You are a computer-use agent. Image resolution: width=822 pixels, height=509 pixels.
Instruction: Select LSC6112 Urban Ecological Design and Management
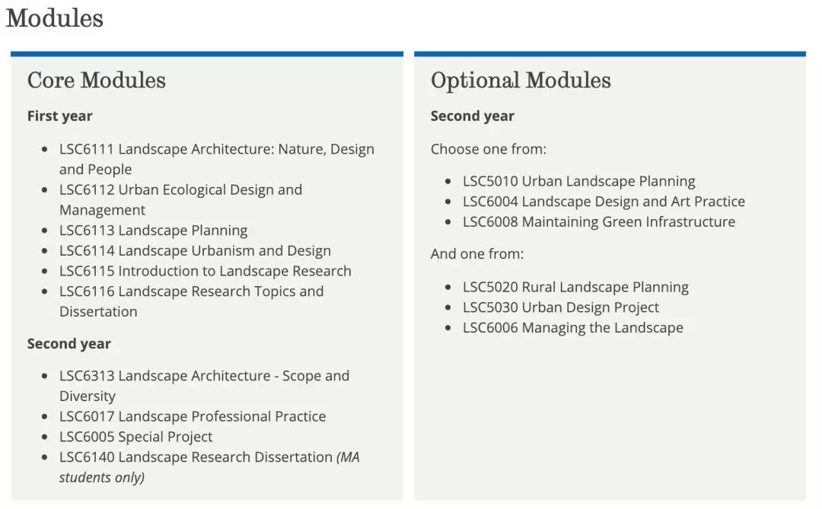tap(180, 190)
